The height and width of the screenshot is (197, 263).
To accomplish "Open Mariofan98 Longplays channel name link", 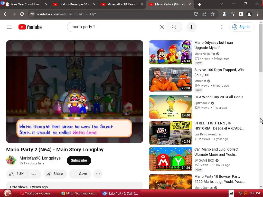I will tap(40, 158).
